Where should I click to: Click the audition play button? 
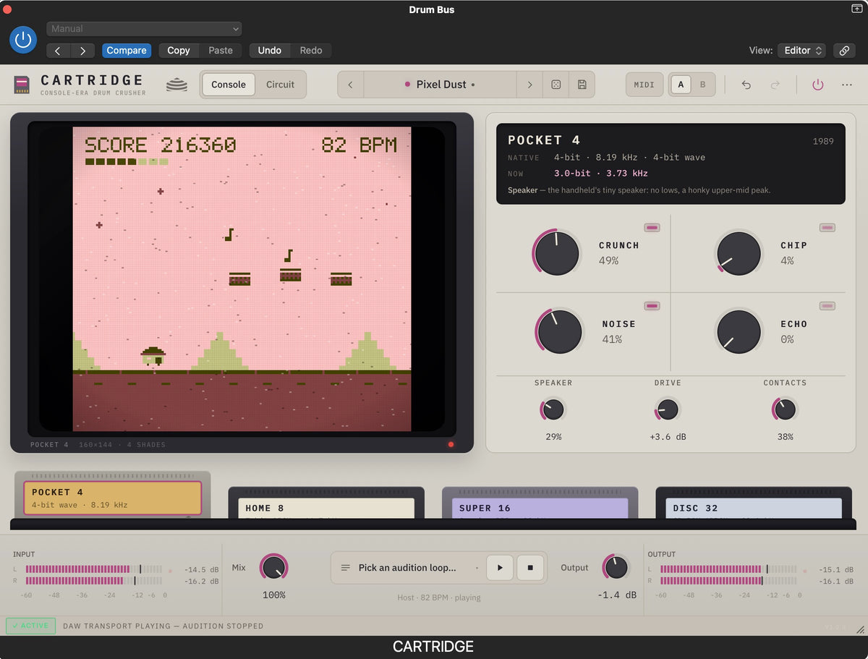[500, 568]
